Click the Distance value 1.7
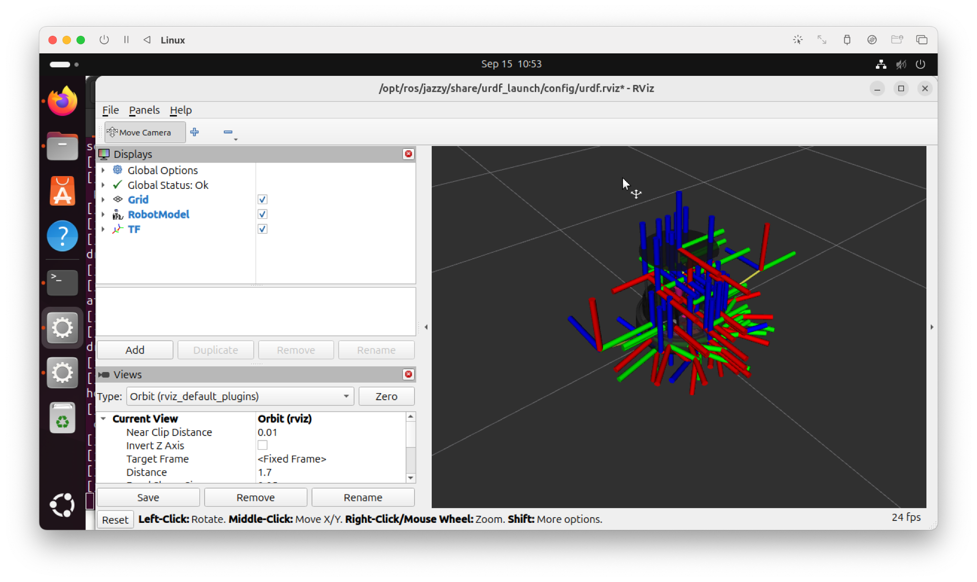Screen dimensions: 977x582 (265, 472)
